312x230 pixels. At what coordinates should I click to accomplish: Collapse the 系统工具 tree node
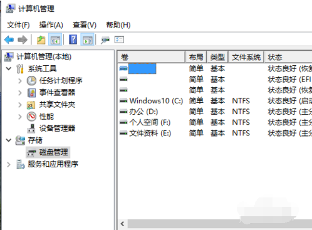(9, 68)
